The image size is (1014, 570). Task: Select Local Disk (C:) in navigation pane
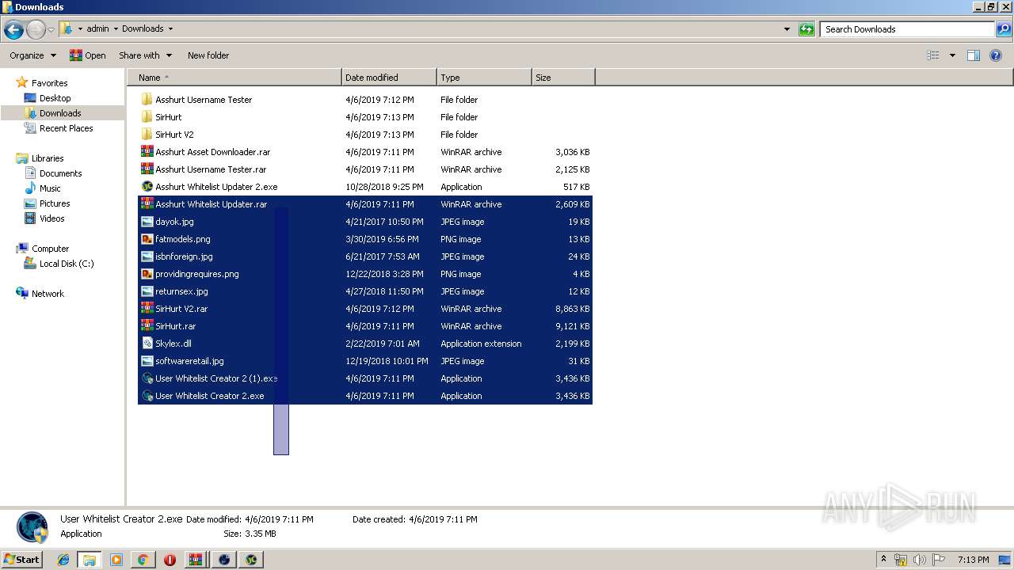pos(67,264)
